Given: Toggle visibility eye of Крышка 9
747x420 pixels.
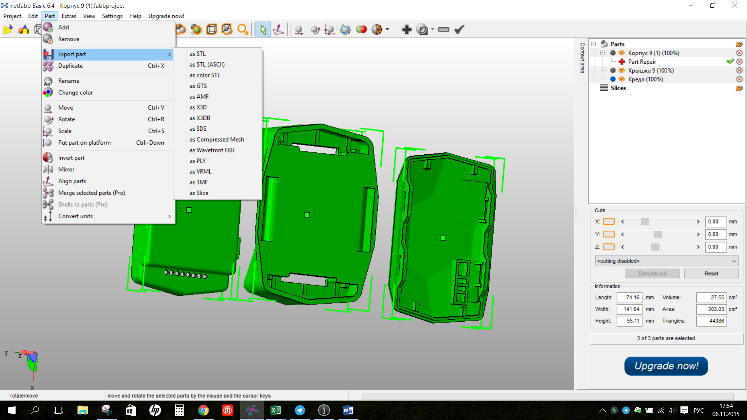Looking at the screenshot, I should point(621,70).
